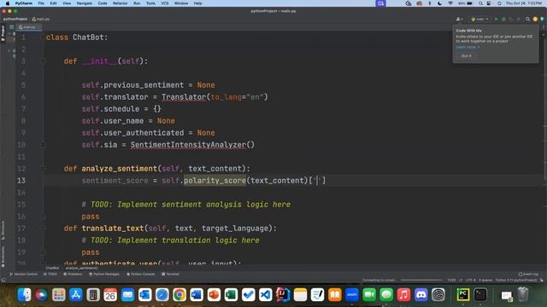Image resolution: width=547 pixels, height=307 pixels.
Task: Collapse the analyze_sentiment fold marker on line 12
Action: click(x=44, y=169)
